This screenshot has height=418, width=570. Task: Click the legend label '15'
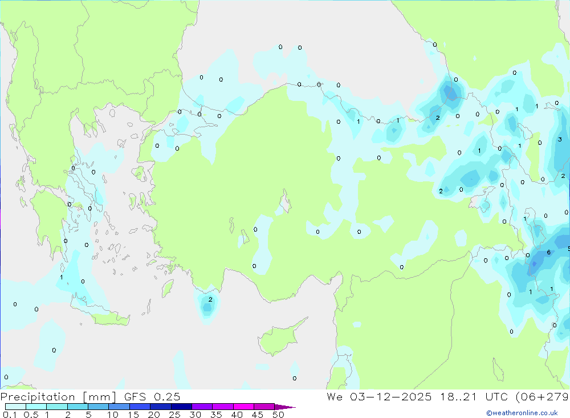(133, 415)
